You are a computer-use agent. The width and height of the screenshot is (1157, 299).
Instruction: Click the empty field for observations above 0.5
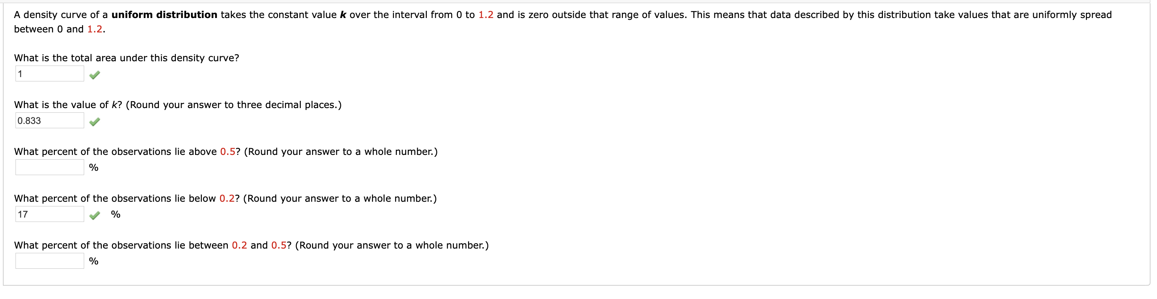(x=48, y=167)
